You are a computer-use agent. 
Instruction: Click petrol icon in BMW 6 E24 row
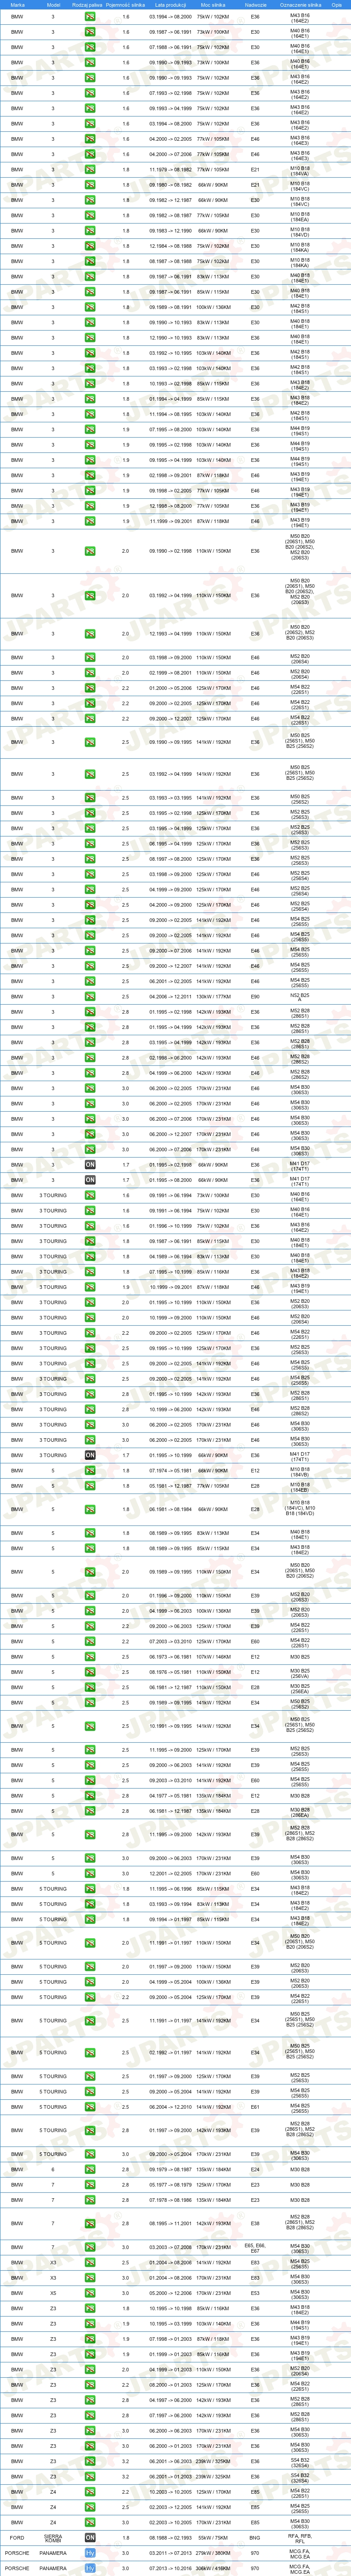pos(90,2170)
